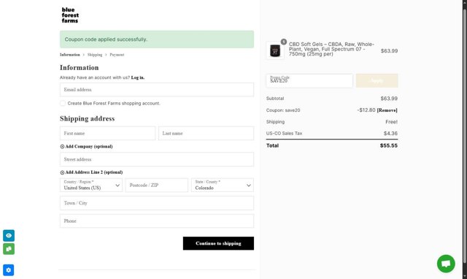Remove the save20 coupon

387,110
